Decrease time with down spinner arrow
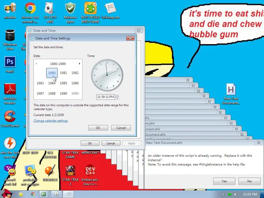The width and height of the screenshot is (264, 198). point(117,98)
